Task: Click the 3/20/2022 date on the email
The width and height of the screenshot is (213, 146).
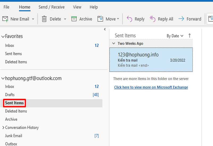Action: pyautogui.click(x=178, y=60)
